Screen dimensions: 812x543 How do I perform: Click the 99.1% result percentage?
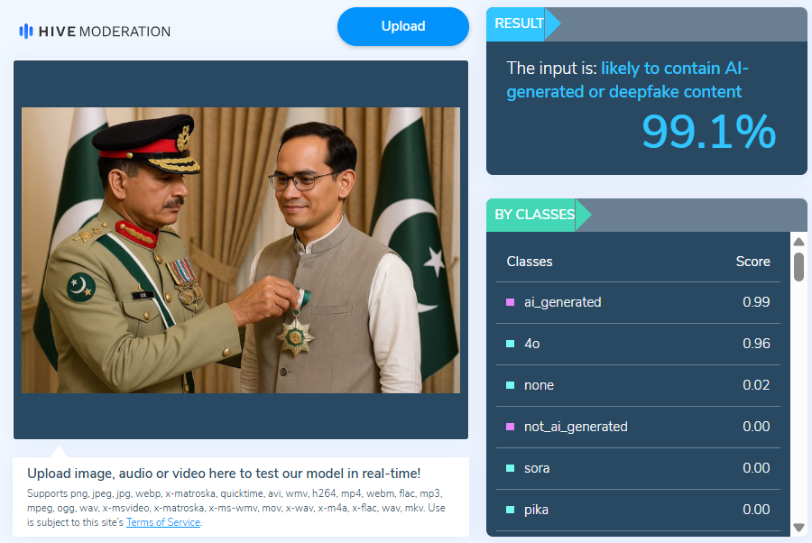[x=708, y=132]
